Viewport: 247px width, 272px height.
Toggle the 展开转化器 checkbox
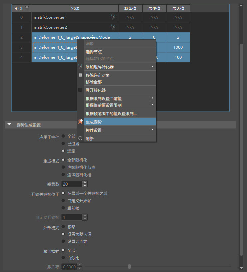click(x=80, y=90)
